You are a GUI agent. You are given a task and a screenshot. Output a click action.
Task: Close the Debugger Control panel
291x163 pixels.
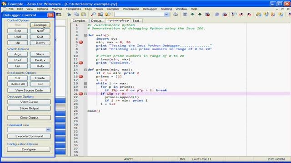(x=50, y=15)
